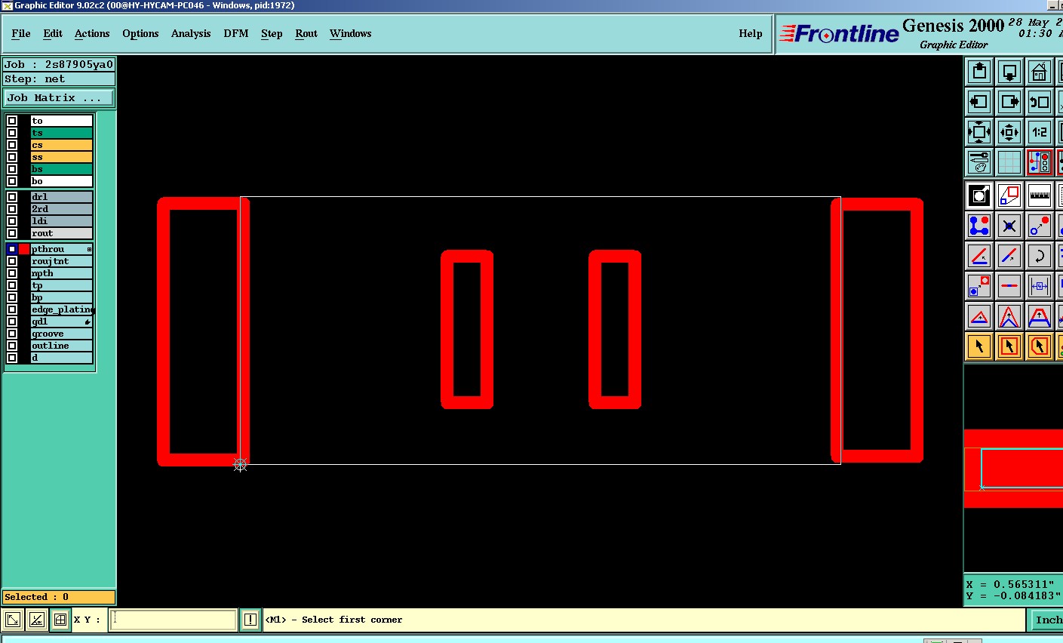The image size is (1063, 643).
Task: Click the small square with four arrows icon
Action: tap(1009, 132)
